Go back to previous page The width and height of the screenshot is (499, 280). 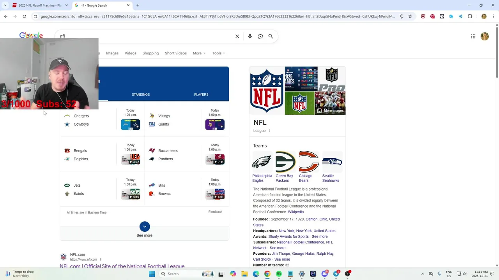(x=5, y=16)
